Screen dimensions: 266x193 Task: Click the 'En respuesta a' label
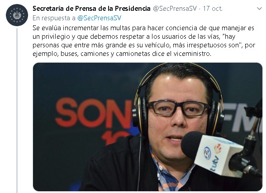point(54,18)
